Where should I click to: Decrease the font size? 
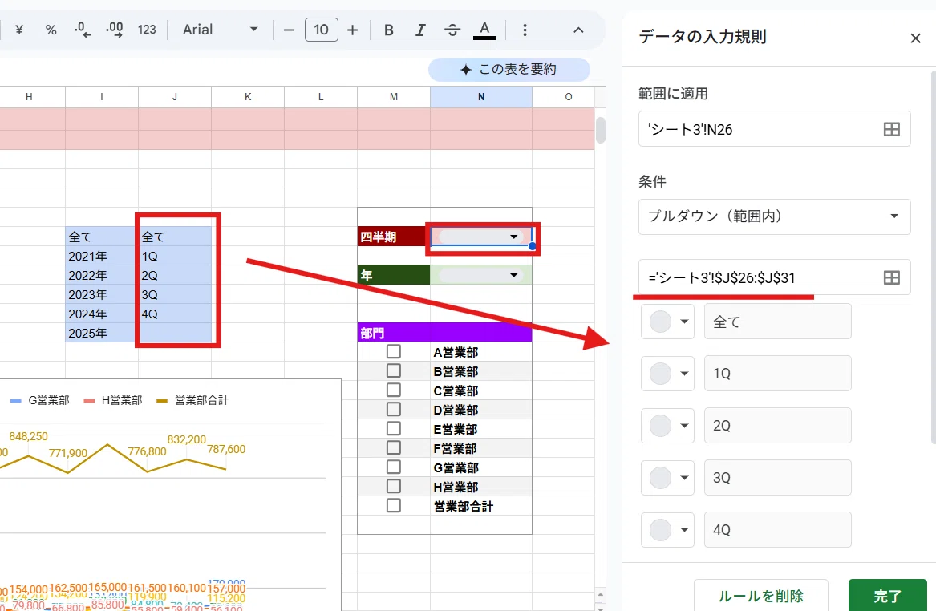point(289,30)
